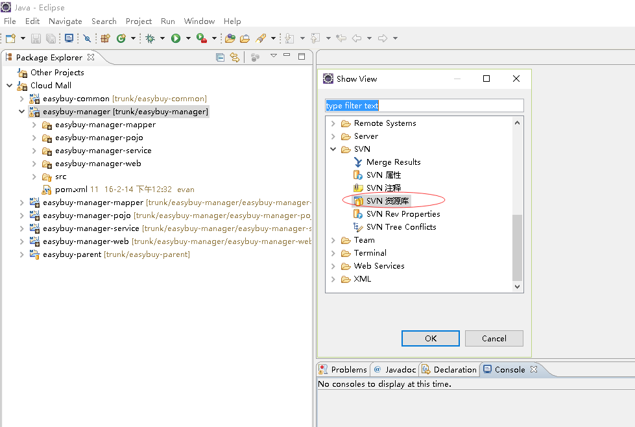Toggle Link with Editor in Package Explorer
Image resolution: width=635 pixels, height=427 pixels.
tap(235, 57)
